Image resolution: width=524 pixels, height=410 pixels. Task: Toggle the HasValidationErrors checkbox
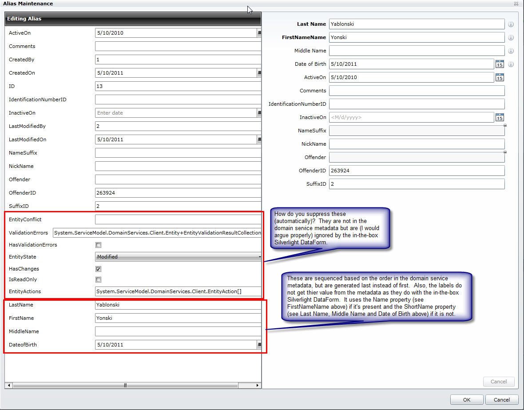coord(98,245)
